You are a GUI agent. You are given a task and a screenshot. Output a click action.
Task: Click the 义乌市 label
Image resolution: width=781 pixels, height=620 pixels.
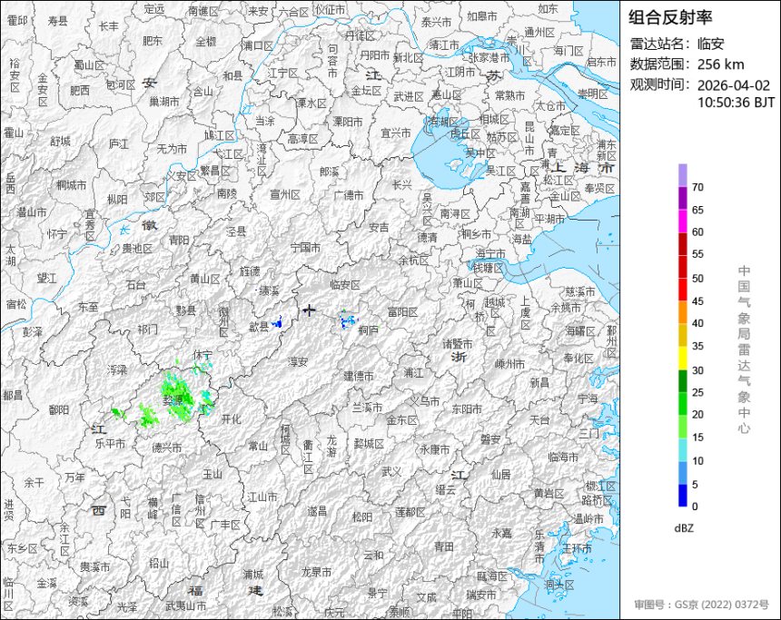[x=425, y=401]
